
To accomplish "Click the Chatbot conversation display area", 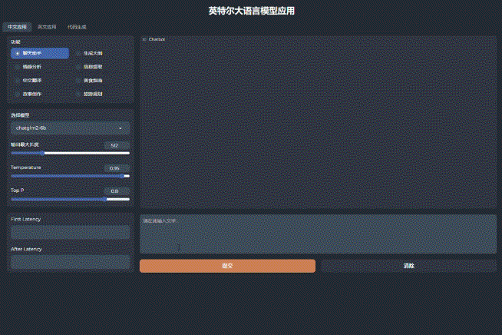I will (318, 124).
